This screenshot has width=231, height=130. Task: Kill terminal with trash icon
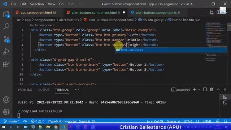tap(212, 90)
